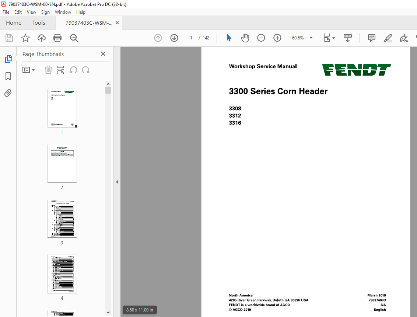Image resolution: width=417 pixels, height=317 pixels.
Task: Add a comment sticky note
Action: [372, 38]
